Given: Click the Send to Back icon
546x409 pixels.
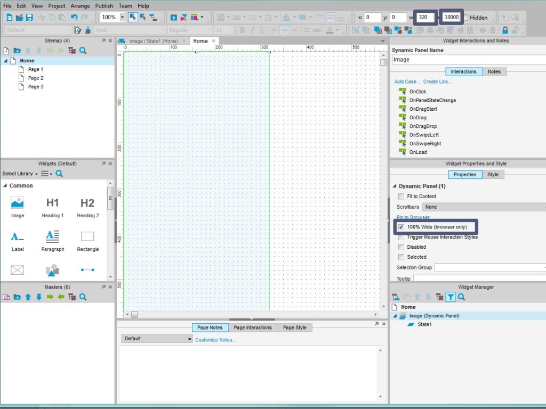Looking at the screenshot, I should click(x=388, y=30).
